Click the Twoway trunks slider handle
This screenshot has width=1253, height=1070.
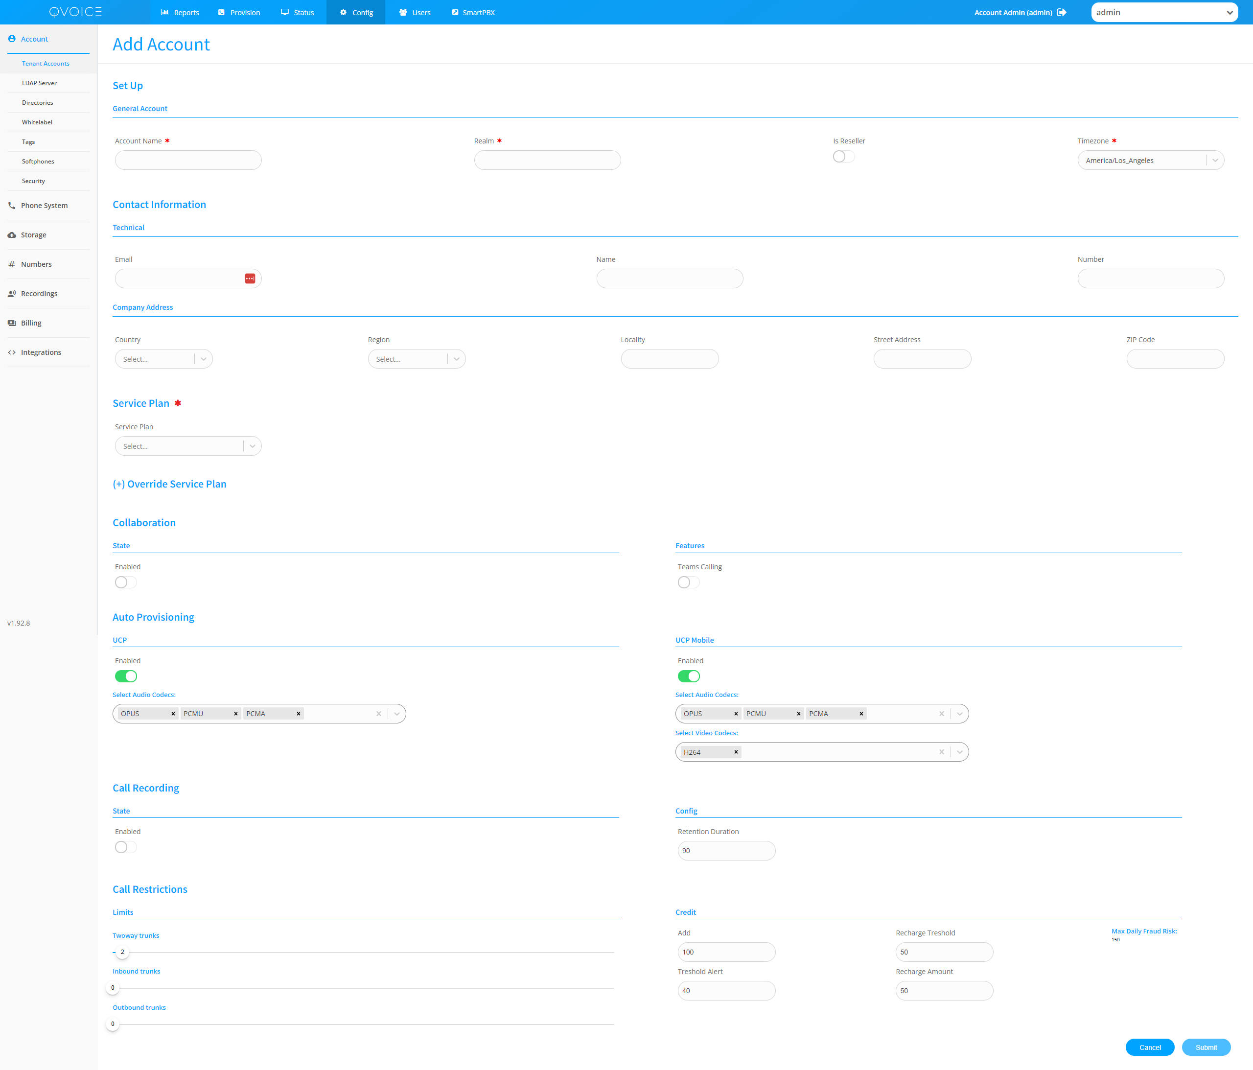point(122,952)
